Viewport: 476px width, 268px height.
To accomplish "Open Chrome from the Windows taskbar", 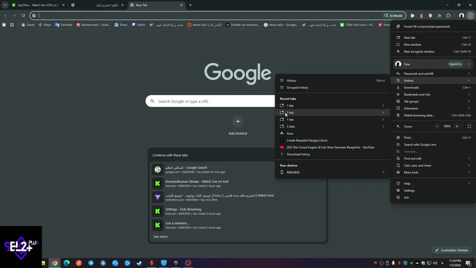I will click(55, 263).
